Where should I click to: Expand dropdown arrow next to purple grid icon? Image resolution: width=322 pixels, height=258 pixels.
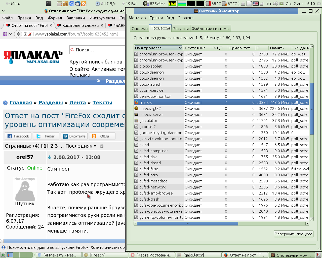10,34
